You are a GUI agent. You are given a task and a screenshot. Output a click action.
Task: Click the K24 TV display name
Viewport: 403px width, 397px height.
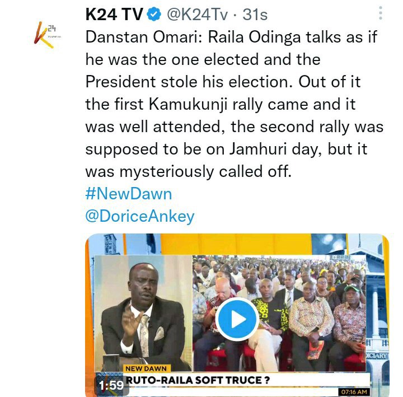click(x=114, y=14)
